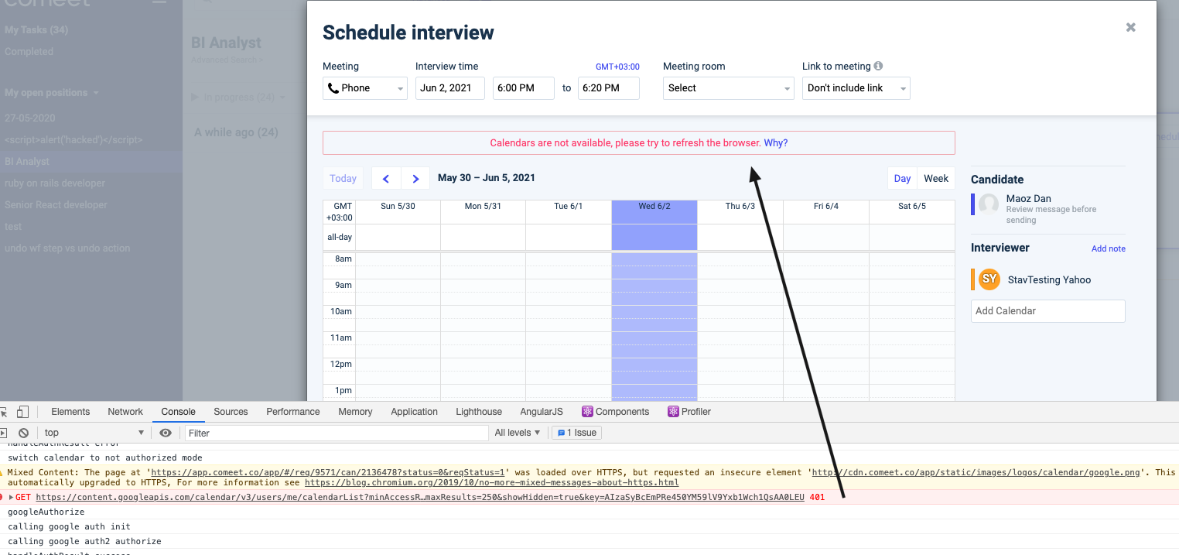Image resolution: width=1179 pixels, height=555 pixels.
Task: Click Completed in the sidebar
Action: click(29, 52)
